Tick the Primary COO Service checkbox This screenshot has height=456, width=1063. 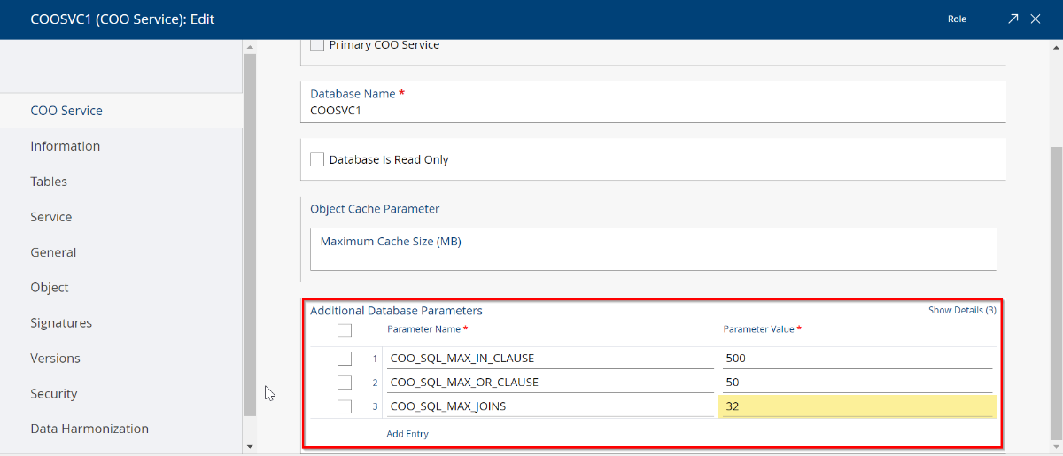click(x=317, y=45)
